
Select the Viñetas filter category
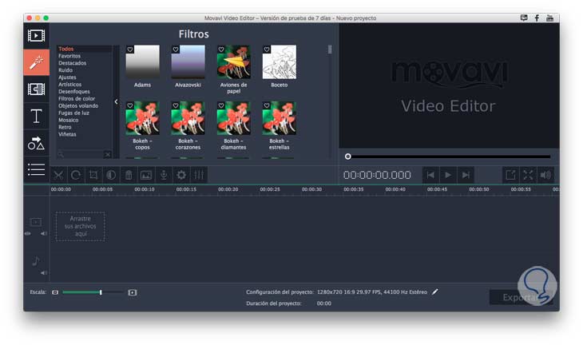click(67, 134)
